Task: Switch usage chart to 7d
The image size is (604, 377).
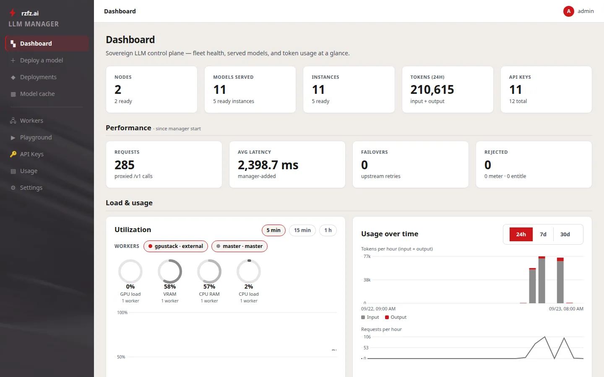Action: (x=543, y=235)
